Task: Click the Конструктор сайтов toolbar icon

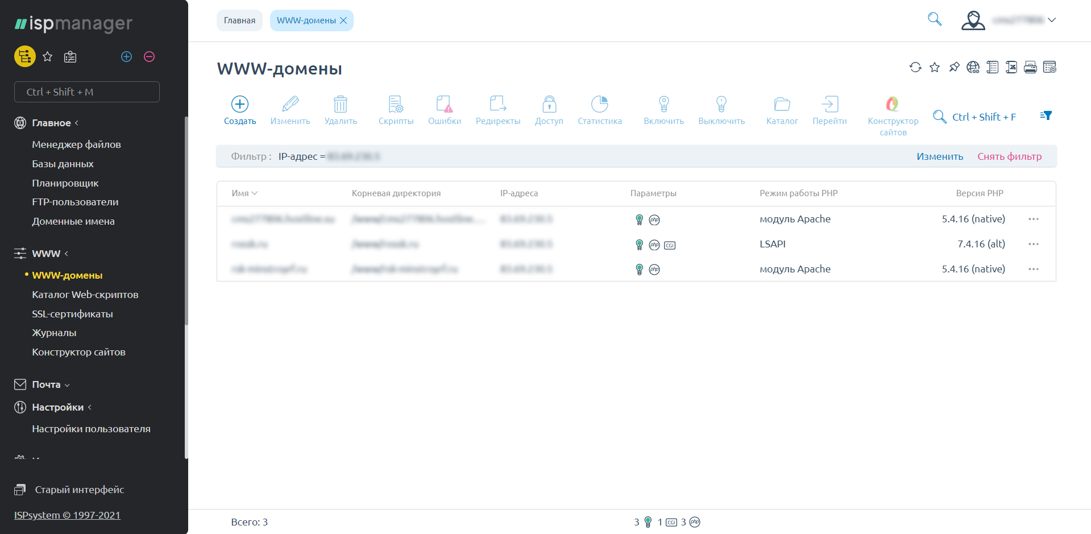Action: pos(892,104)
